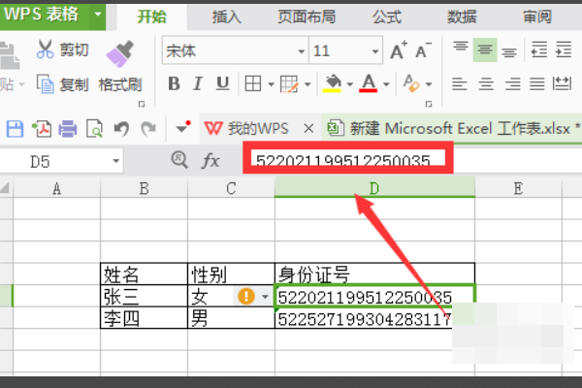Toggle Italic formatting
582x388 pixels.
click(197, 83)
